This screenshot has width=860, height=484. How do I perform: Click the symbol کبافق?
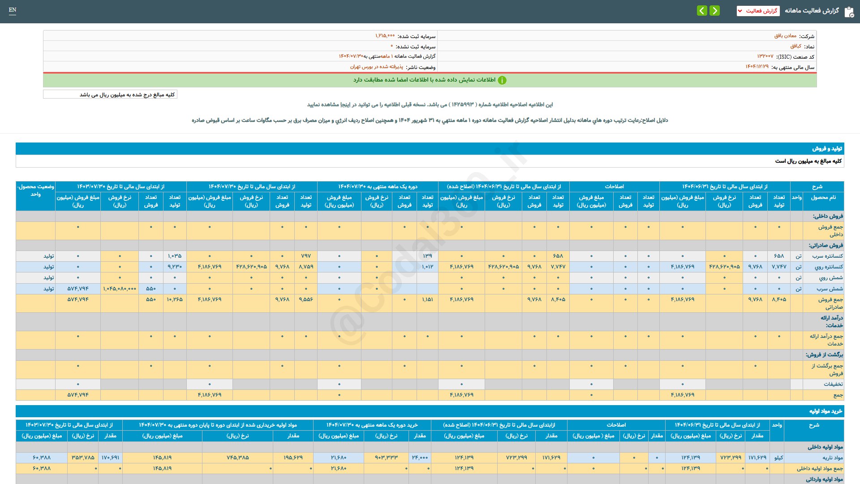pos(795,46)
